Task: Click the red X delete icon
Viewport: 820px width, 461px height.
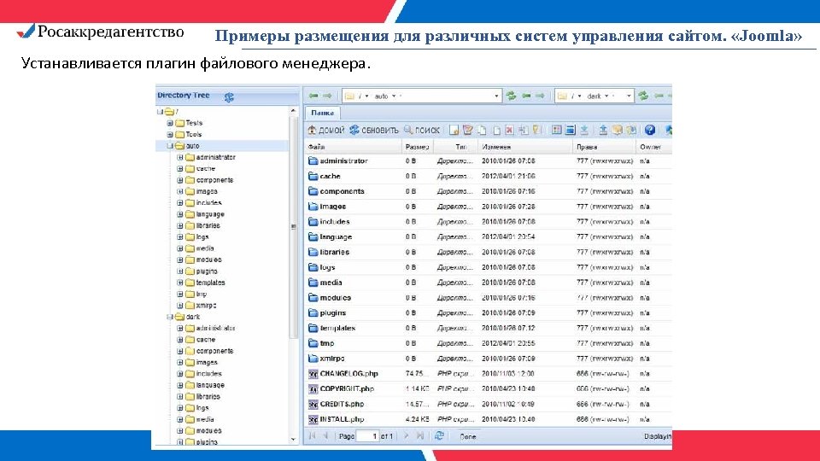Action: pyautogui.click(x=509, y=130)
